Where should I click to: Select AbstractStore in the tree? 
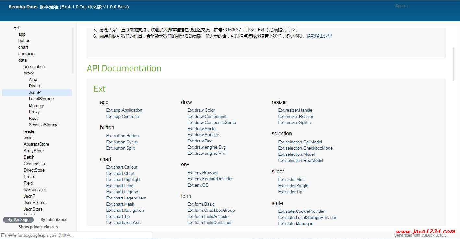(x=36, y=144)
